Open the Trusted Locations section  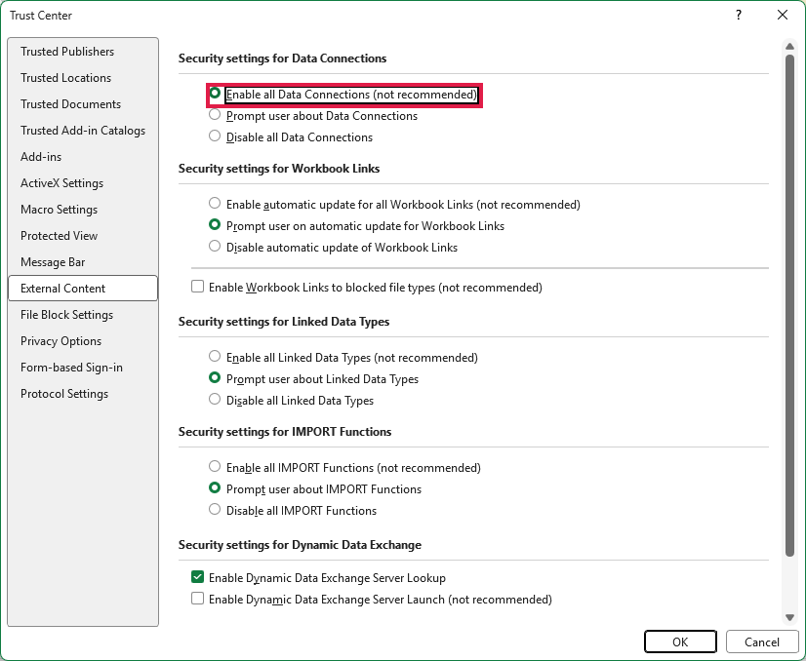click(83, 78)
